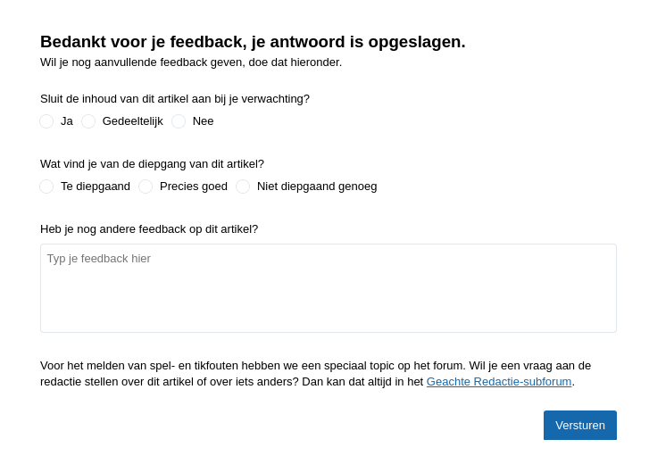Click the 'Nee' label text
Viewport: 649px width, 456px height.
click(203, 121)
